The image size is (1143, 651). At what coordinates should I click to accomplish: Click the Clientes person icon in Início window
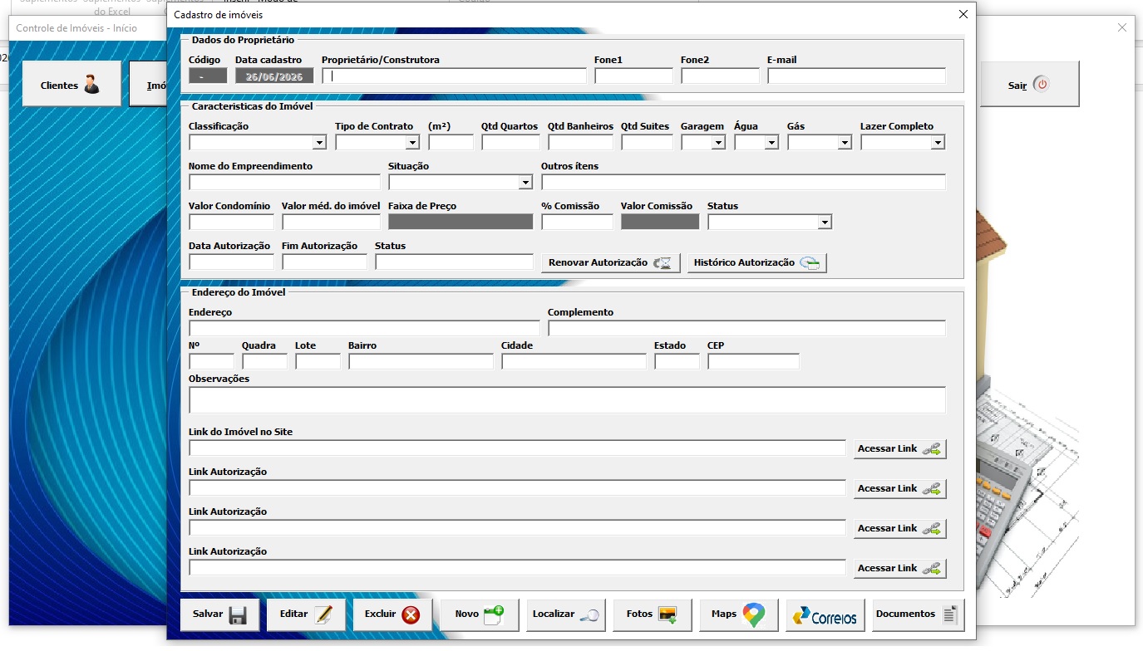tap(91, 85)
